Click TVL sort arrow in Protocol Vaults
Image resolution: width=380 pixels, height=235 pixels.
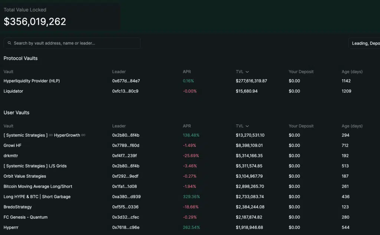click(247, 72)
